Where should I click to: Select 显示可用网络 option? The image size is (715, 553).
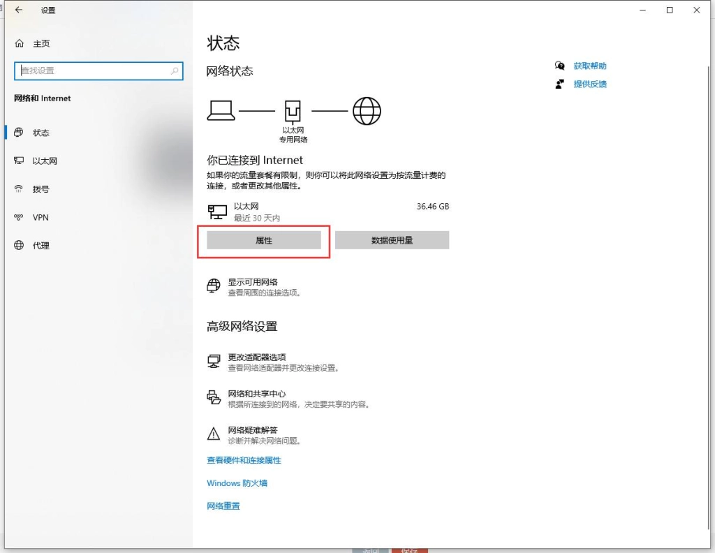tap(253, 282)
